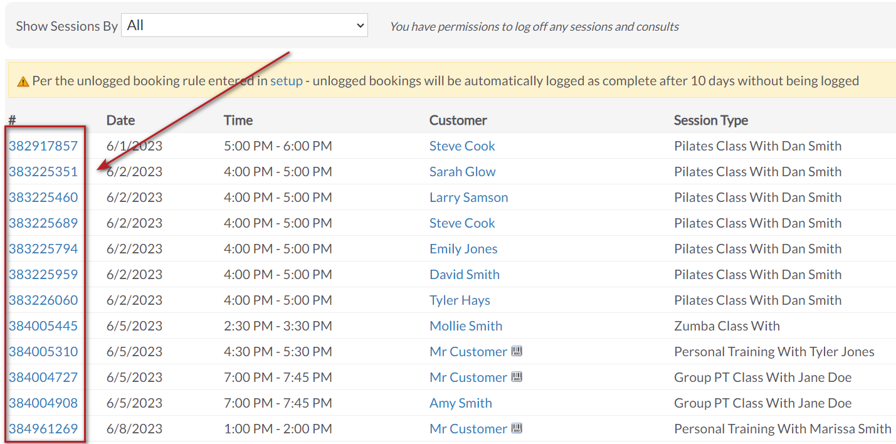
Task: Click the icon next to Mr Customer at 4:30 PM
Action: pyautogui.click(x=517, y=351)
